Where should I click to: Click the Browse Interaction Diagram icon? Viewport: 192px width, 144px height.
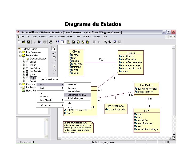pyautogui.click(x=73, y=42)
